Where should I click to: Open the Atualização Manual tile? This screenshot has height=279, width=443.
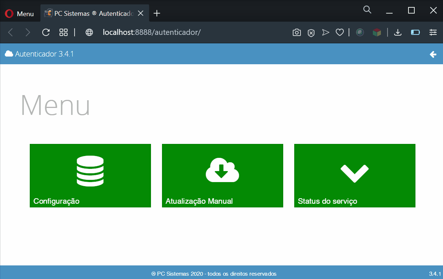pyautogui.click(x=223, y=175)
